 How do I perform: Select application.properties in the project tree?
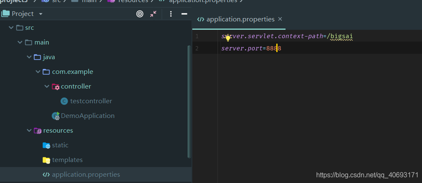(86, 175)
